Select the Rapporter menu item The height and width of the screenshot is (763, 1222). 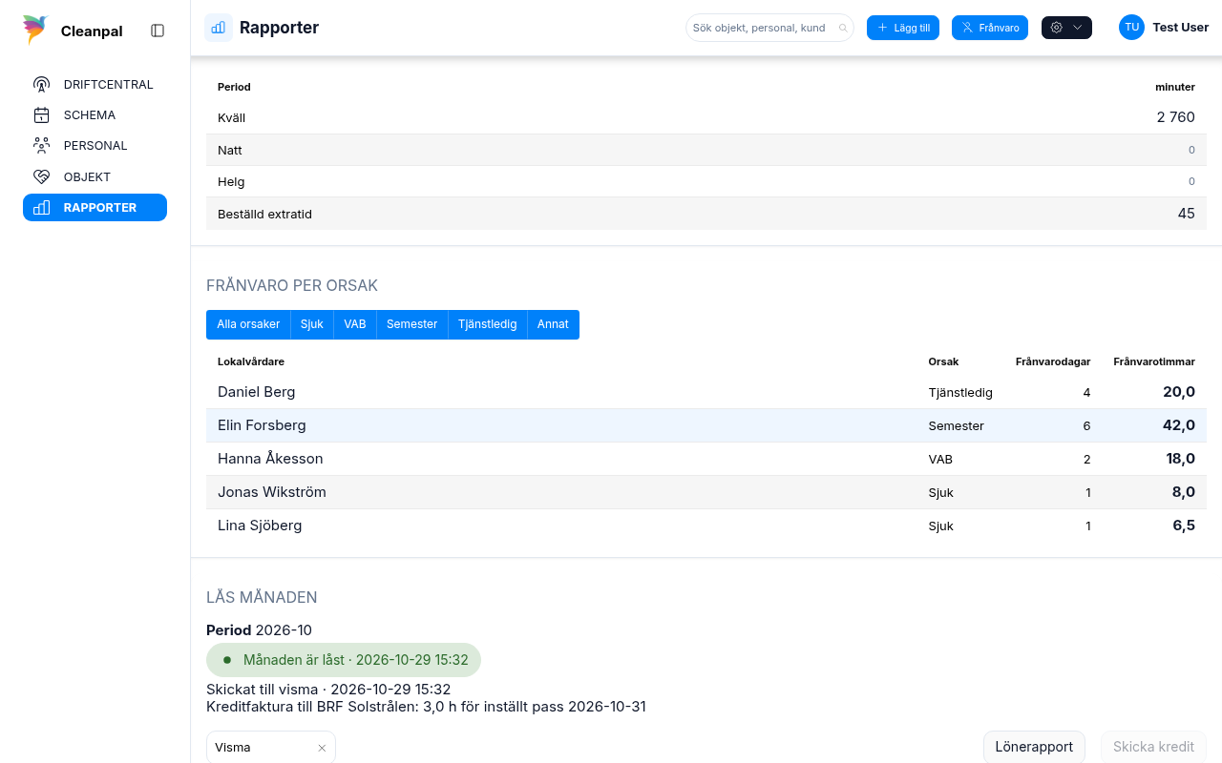click(95, 208)
